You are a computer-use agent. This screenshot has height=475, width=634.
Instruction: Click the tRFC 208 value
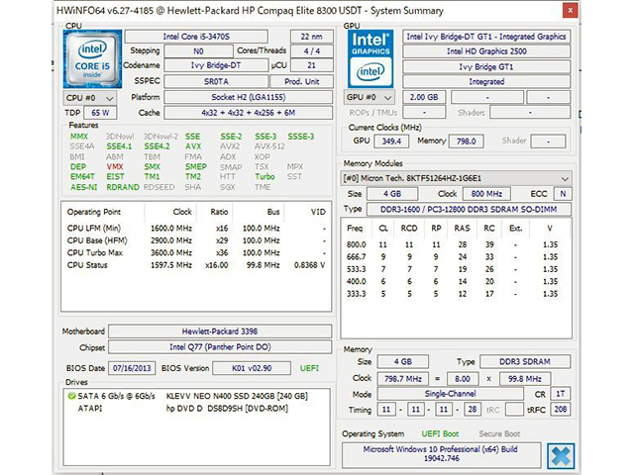560,409
